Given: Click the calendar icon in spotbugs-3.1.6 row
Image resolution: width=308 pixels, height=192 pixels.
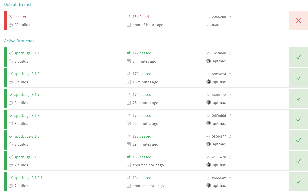Looking at the screenshot, I should pos(129,144).
